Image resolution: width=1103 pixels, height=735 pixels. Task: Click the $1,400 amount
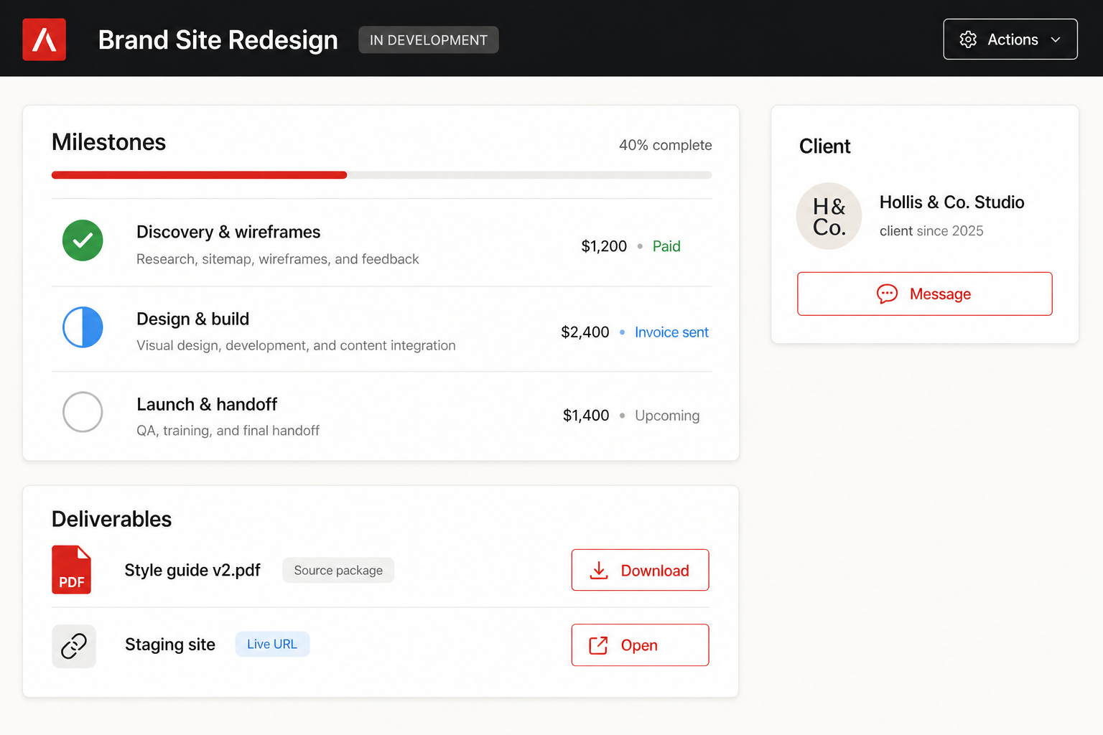[x=586, y=416]
